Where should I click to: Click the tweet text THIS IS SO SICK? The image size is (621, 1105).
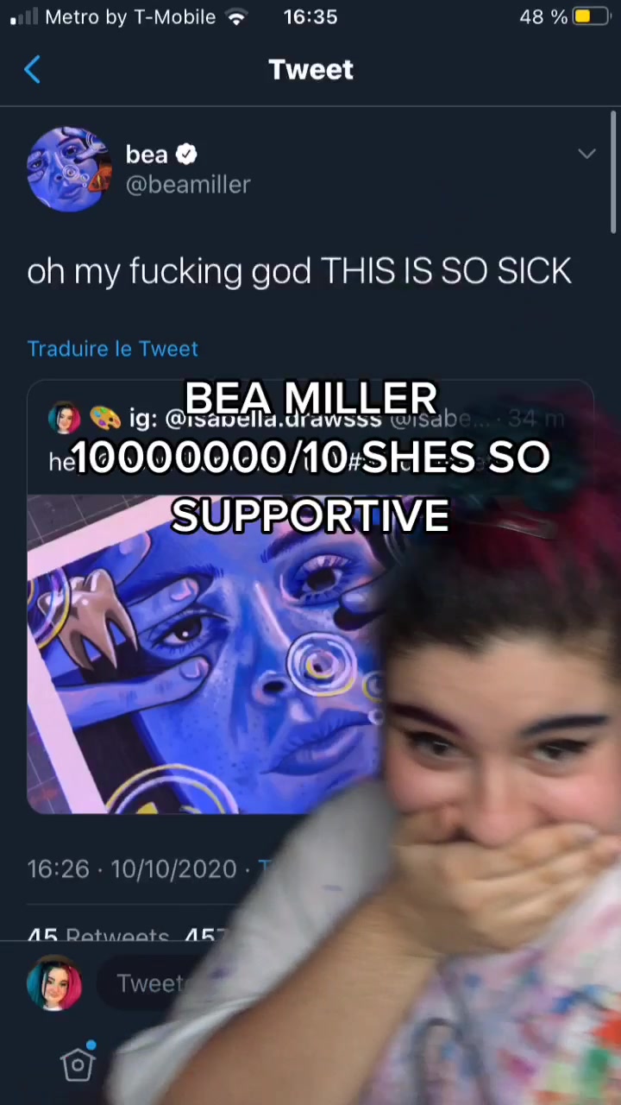tap(446, 272)
